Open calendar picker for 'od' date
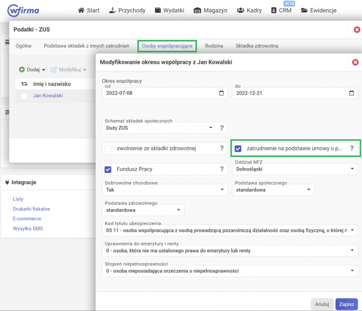362x311 pixels. tap(221, 93)
